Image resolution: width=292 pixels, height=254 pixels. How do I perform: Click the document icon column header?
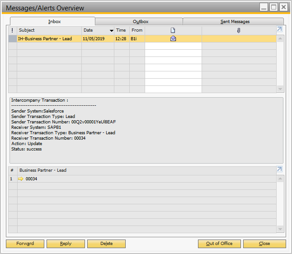click(x=173, y=30)
